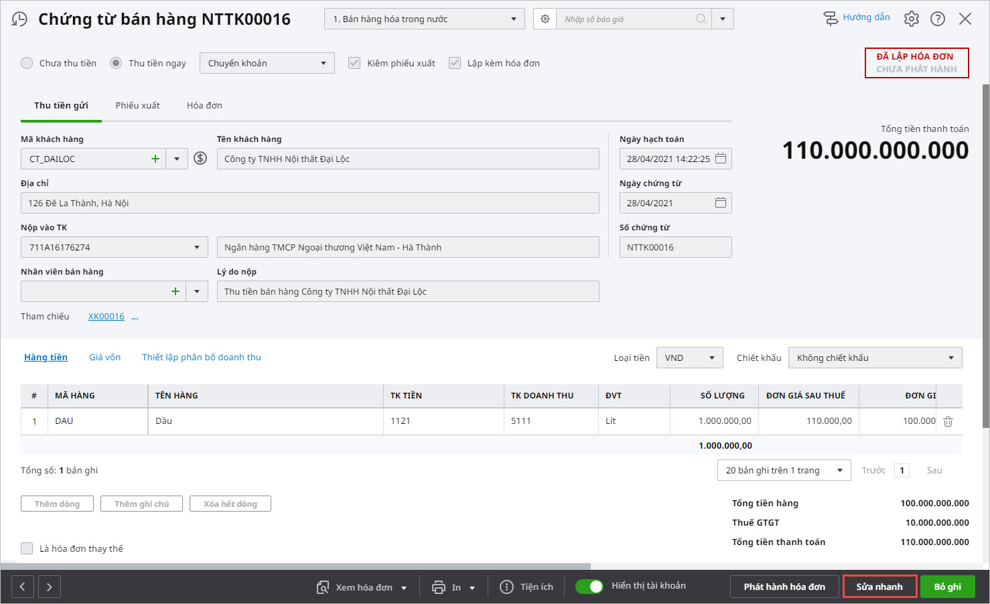This screenshot has width=990, height=604.
Task: Open the Chiết khấu discount dropdown
Action: click(x=875, y=358)
